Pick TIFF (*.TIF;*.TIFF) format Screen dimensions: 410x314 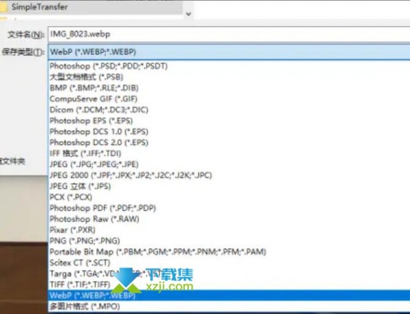pyautogui.click(x=229, y=285)
